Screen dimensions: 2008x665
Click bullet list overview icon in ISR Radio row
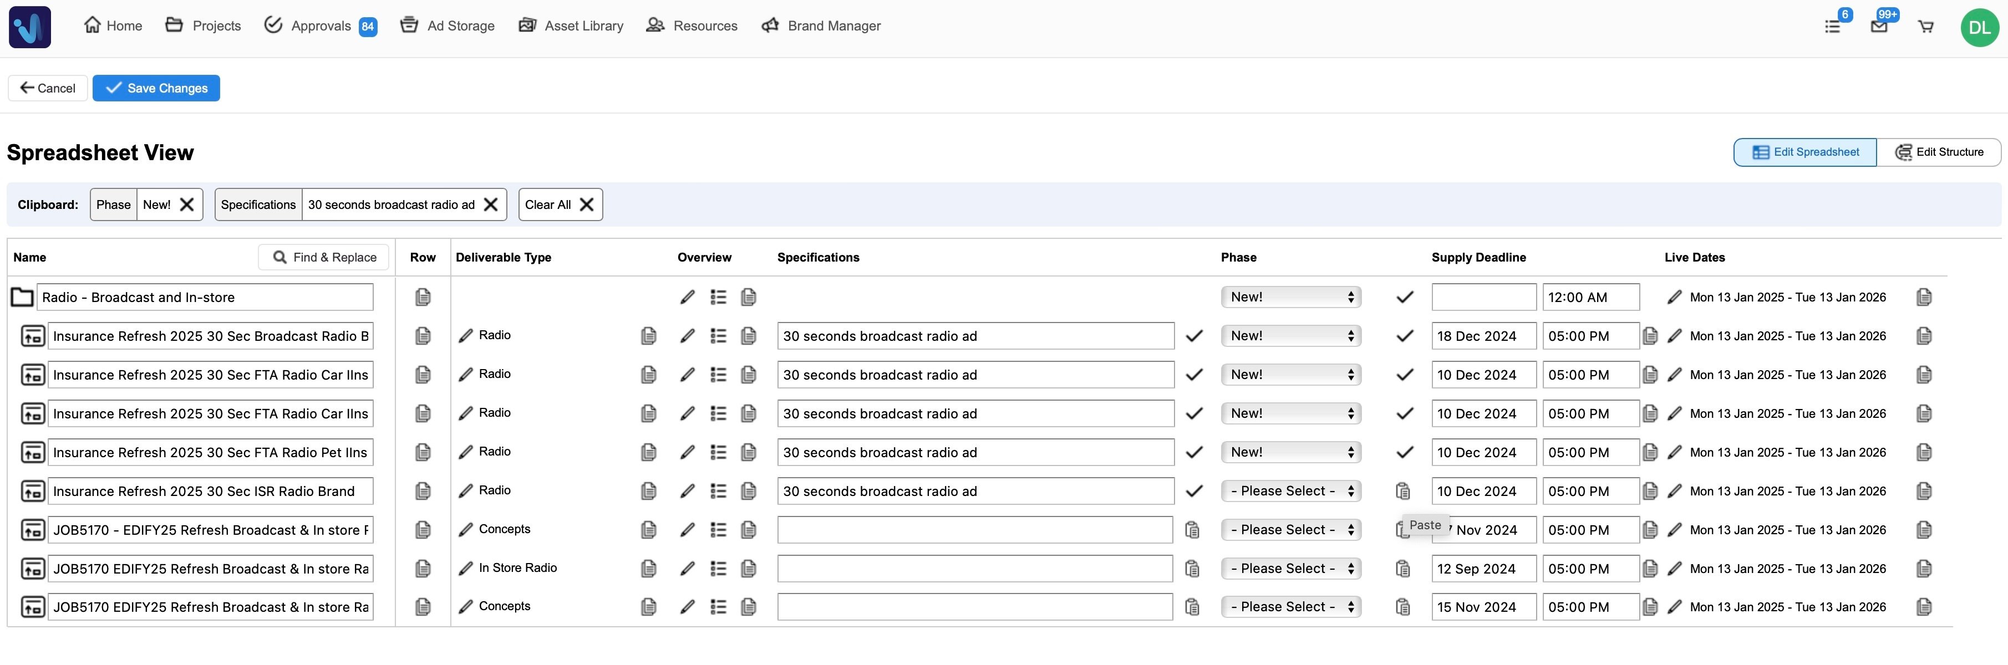[718, 492]
